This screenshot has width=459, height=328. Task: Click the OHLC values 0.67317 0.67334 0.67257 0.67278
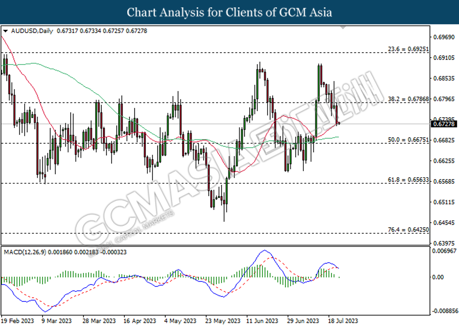[x=102, y=31]
